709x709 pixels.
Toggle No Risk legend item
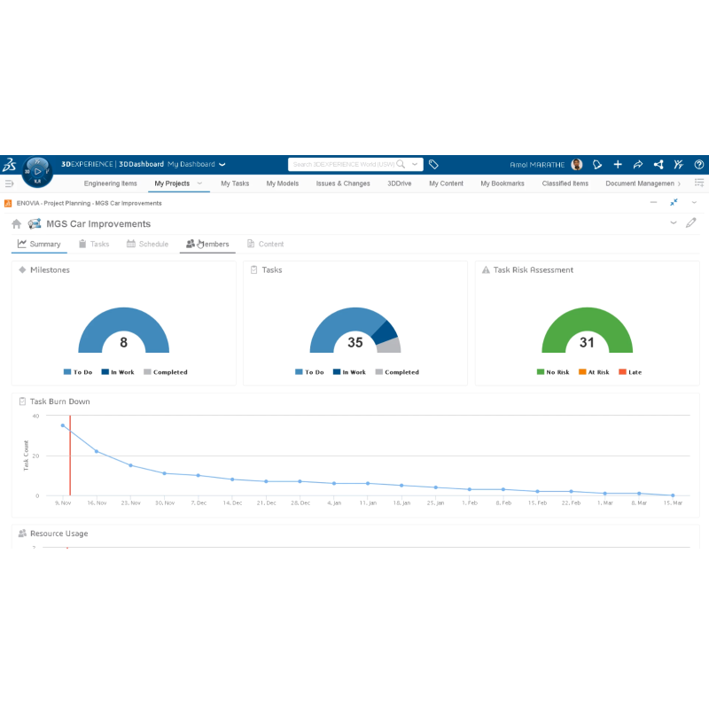552,372
